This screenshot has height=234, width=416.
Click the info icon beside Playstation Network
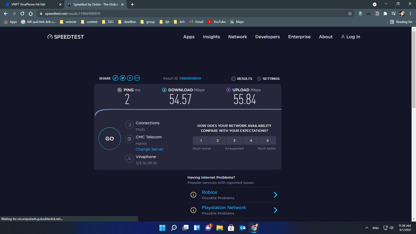pyautogui.click(x=193, y=210)
